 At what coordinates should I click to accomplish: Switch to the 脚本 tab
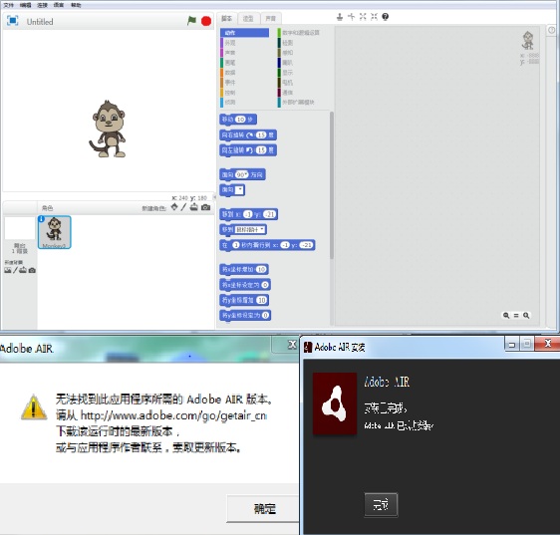pyautogui.click(x=227, y=18)
